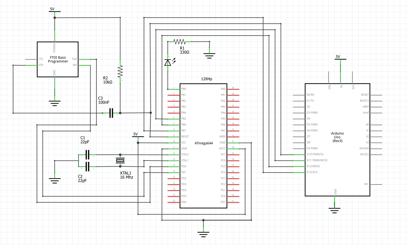Click the XTAL1 16 Mhz text label

tap(127, 175)
